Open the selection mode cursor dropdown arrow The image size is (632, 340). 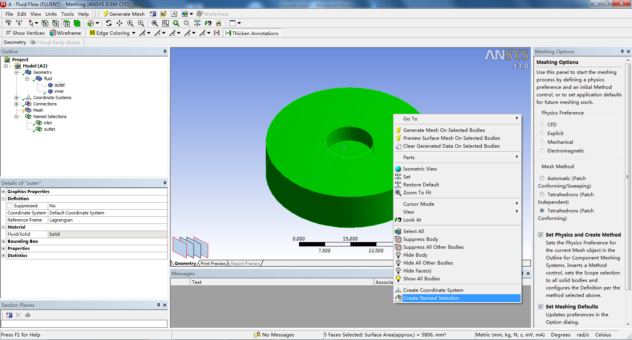[37, 23]
